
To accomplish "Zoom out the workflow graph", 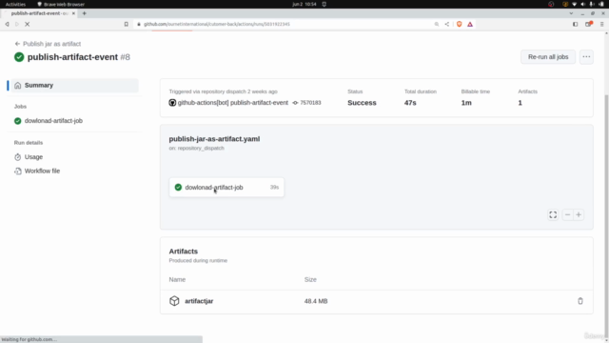I will [567, 214].
